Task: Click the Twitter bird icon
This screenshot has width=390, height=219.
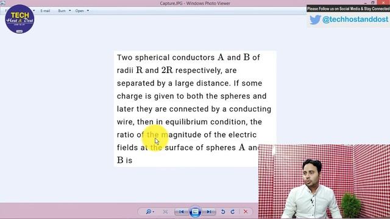Action: click(315, 19)
